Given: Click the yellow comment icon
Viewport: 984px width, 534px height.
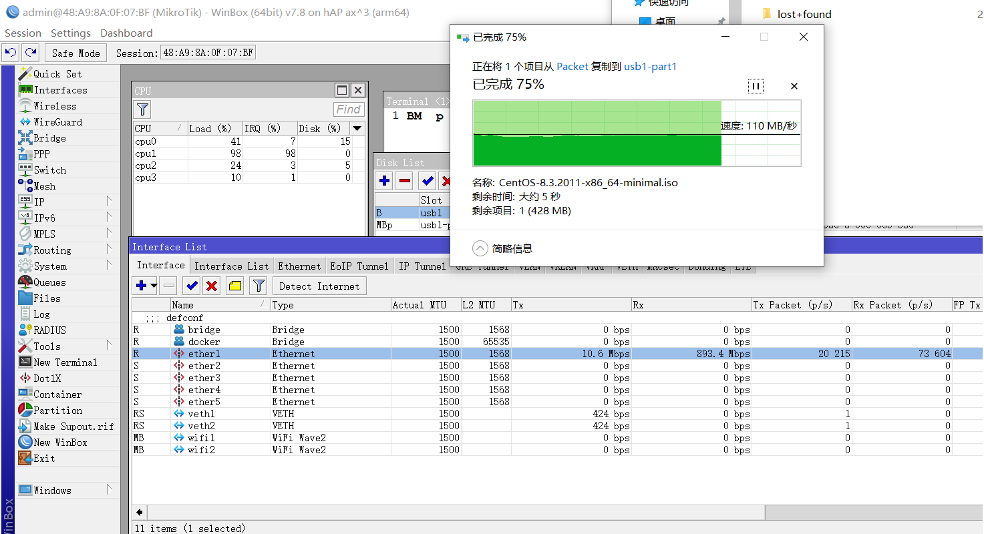Looking at the screenshot, I should pos(234,286).
